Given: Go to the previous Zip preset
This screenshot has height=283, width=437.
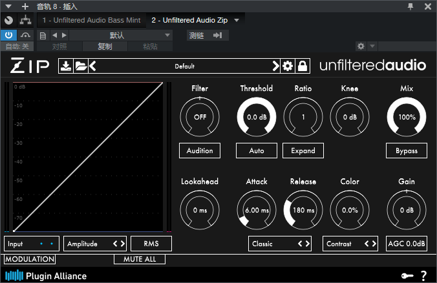Looking at the screenshot, I should tap(92, 66).
